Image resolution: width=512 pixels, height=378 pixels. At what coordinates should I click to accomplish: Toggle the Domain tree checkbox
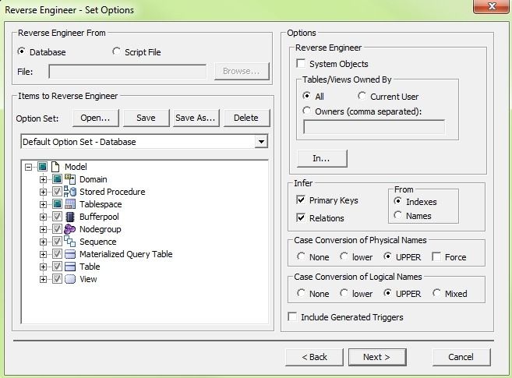click(57, 179)
